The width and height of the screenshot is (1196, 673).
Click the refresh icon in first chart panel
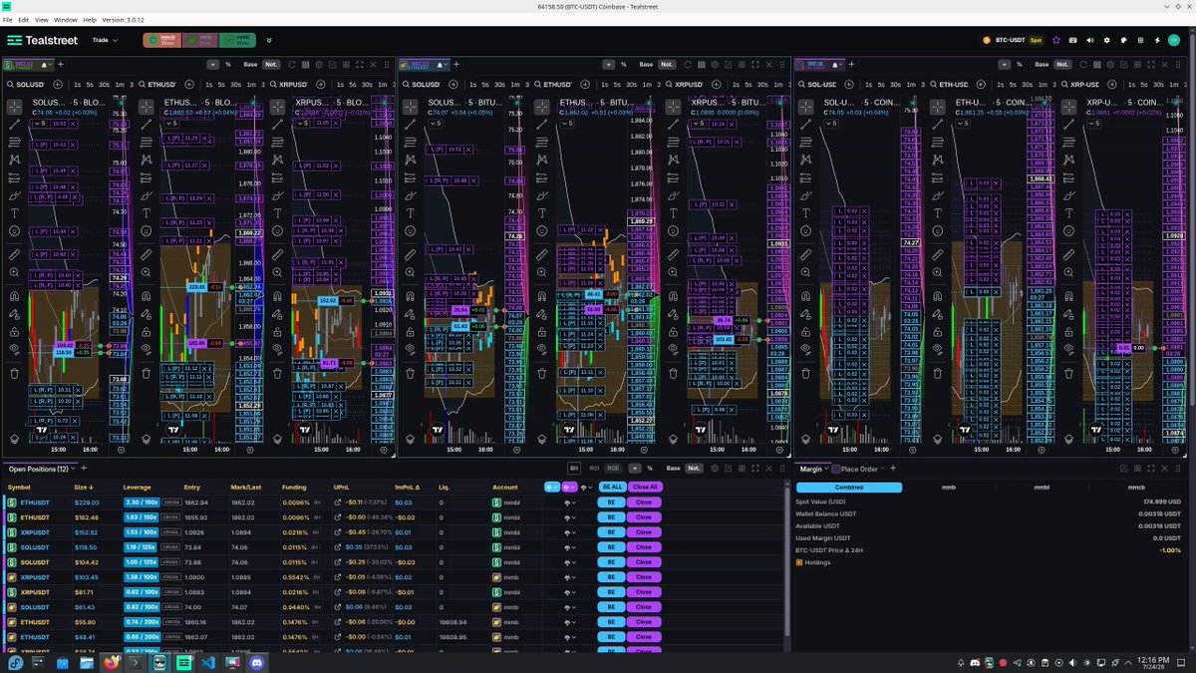[x=293, y=64]
